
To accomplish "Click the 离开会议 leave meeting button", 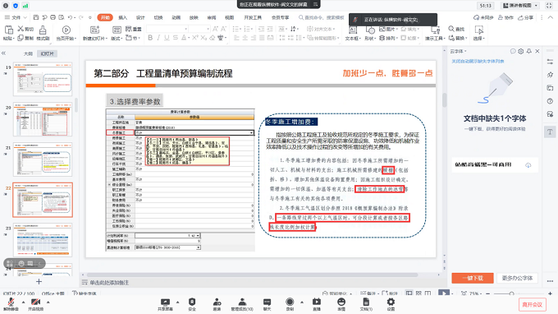I will point(532,304).
